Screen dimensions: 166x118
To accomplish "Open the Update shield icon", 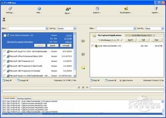I will coord(156,8).
